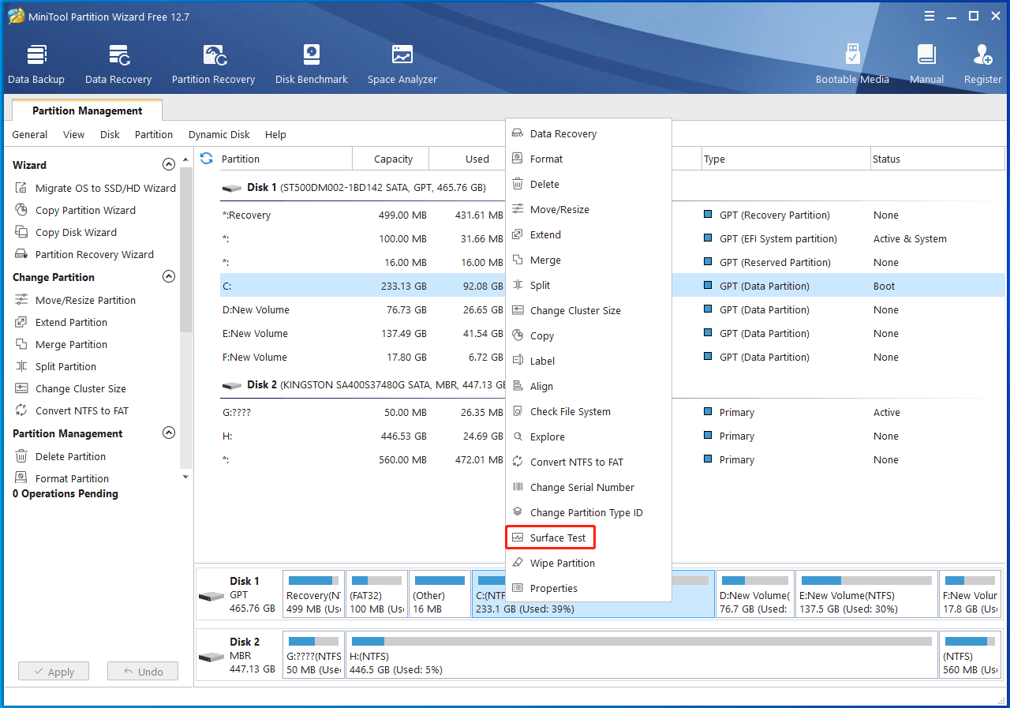The width and height of the screenshot is (1010, 708).
Task: Click Merge Partition in the sidebar
Action: point(61,344)
